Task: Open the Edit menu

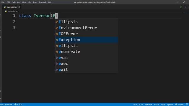Action: [x=8, y=2]
